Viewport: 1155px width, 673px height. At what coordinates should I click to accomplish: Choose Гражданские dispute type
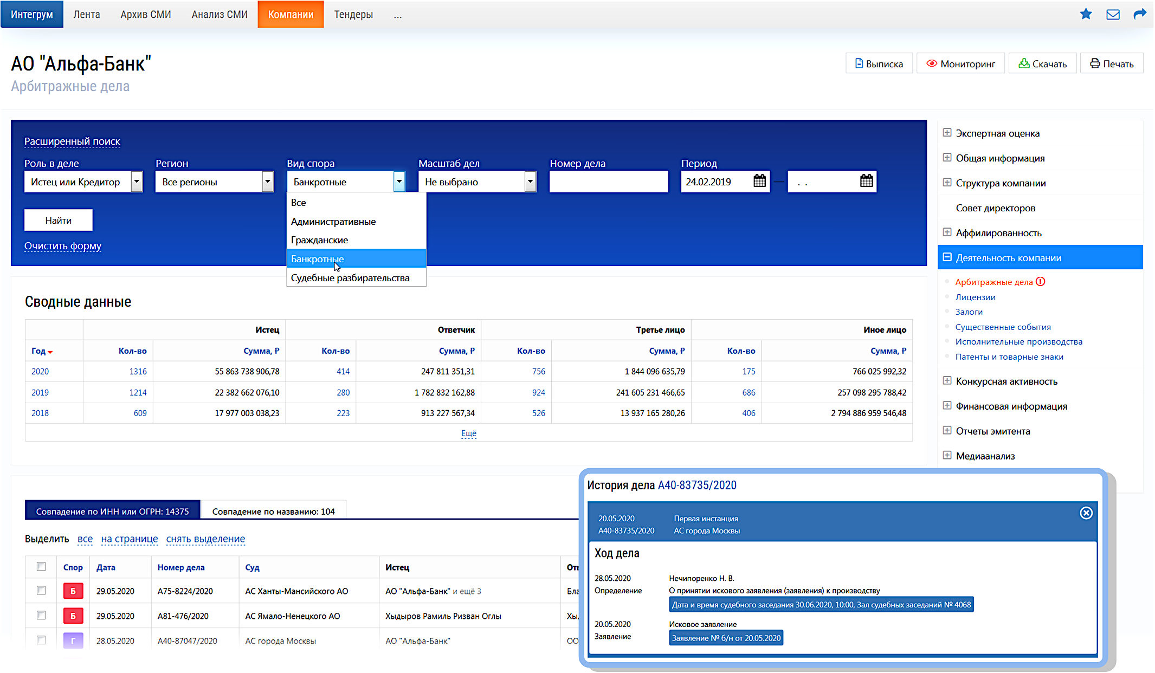pyautogui.click(x=356, y=240)
